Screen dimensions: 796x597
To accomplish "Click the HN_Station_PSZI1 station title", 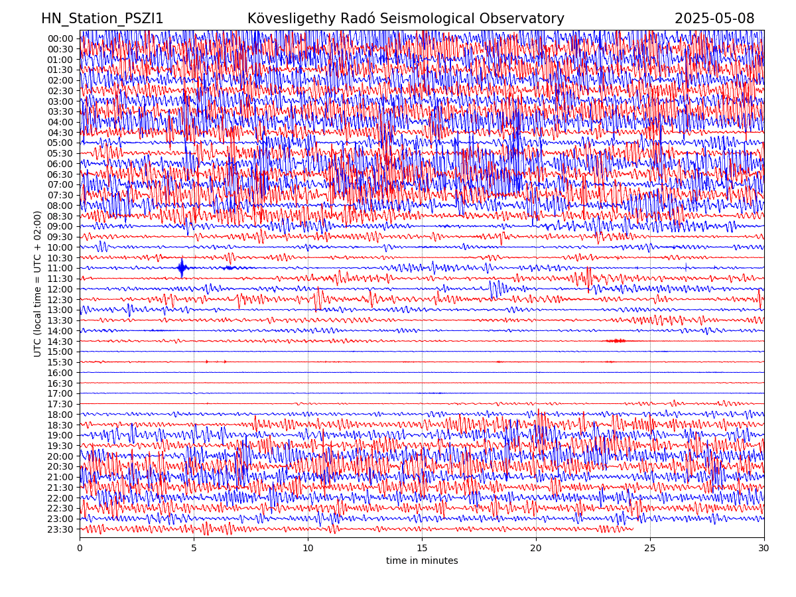I will 102,19.
